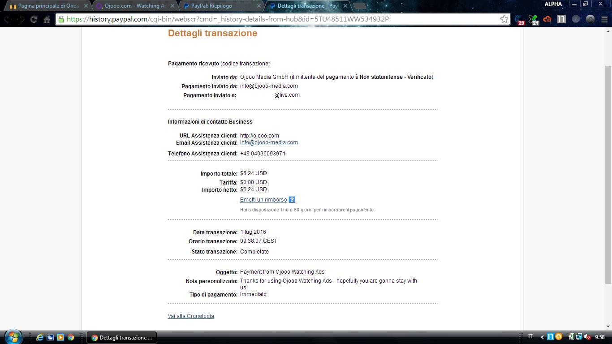Click the vertical page scrollbar
The image size is (612, 344).
click(x=608, y=175)
